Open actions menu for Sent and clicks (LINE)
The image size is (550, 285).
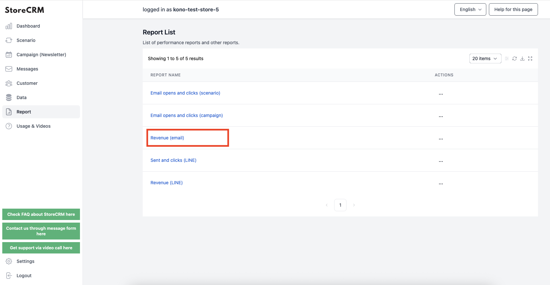(441, 161)
